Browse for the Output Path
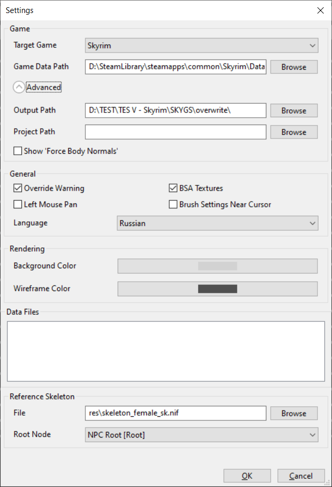 pyautogui.click(x=293, y=111)
